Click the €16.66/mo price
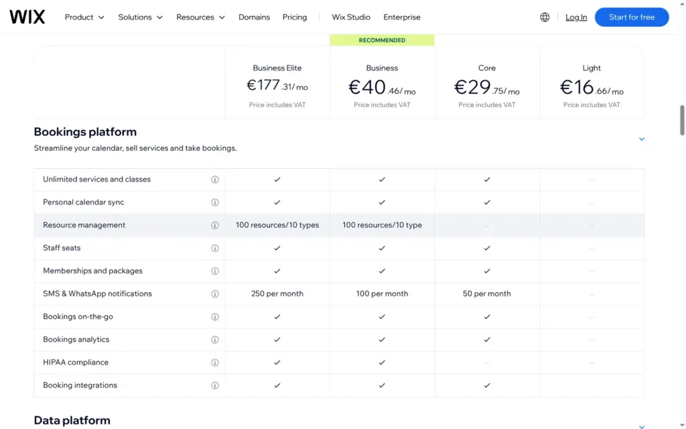 pos(592,87)
